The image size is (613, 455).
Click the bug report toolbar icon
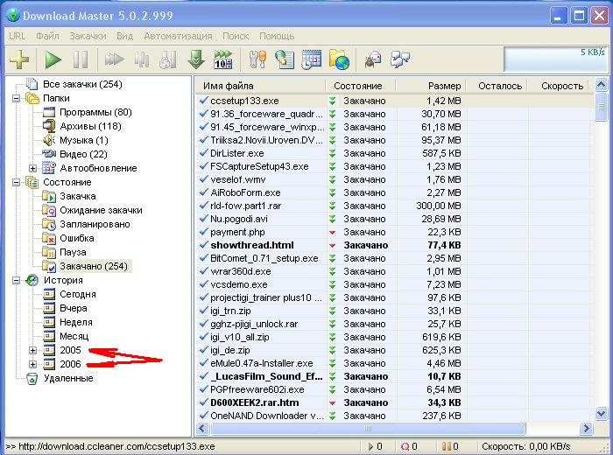(x=372, y=59)
